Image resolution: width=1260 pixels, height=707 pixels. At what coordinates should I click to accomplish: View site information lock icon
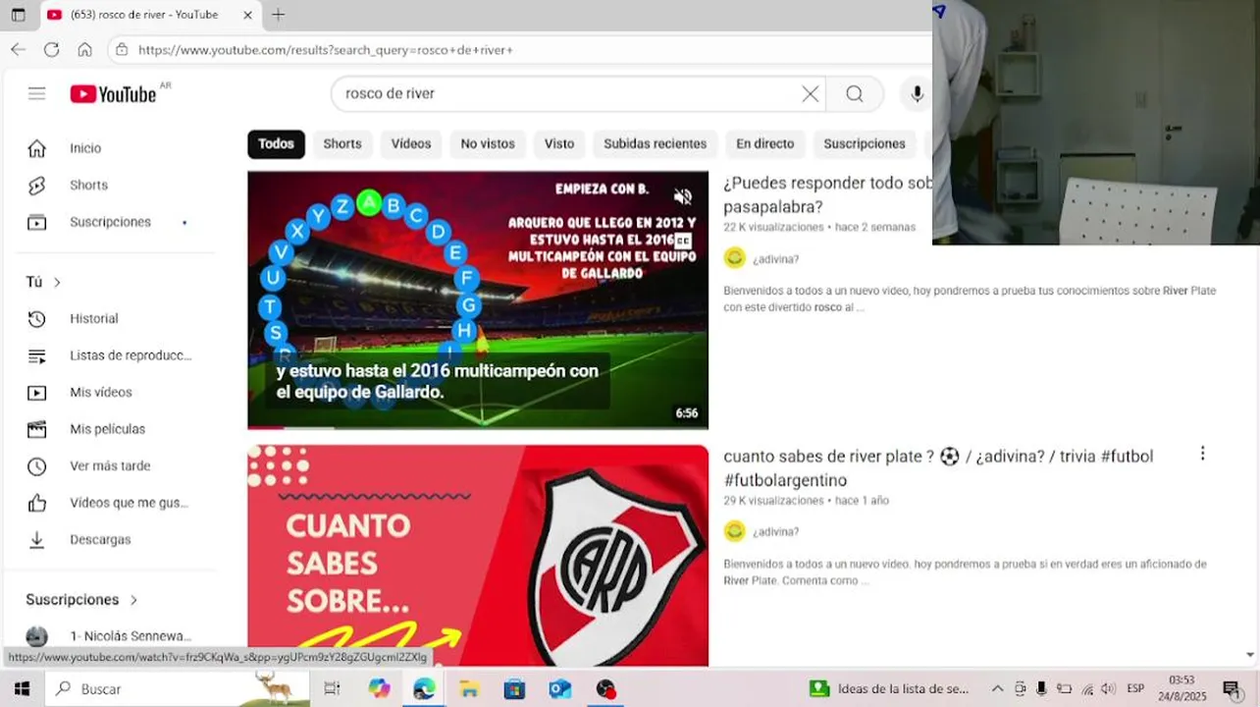point(122,49)
